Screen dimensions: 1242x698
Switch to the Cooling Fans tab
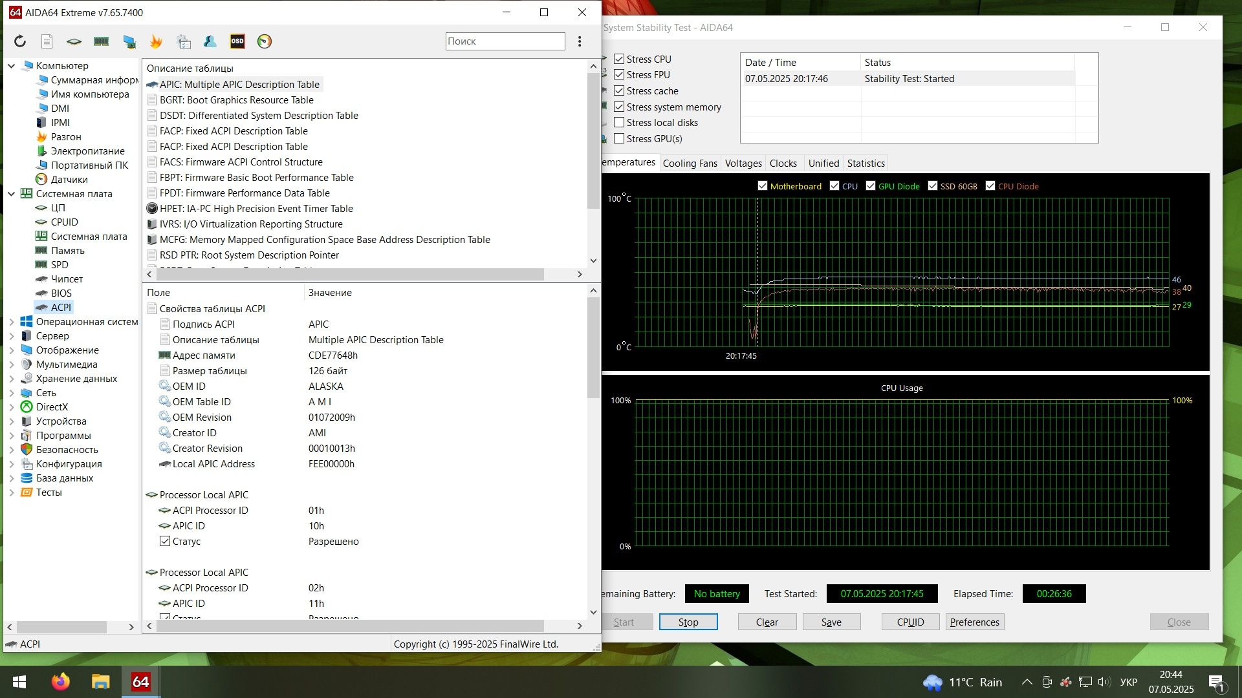pyautogui.click(x=690, y=163)
